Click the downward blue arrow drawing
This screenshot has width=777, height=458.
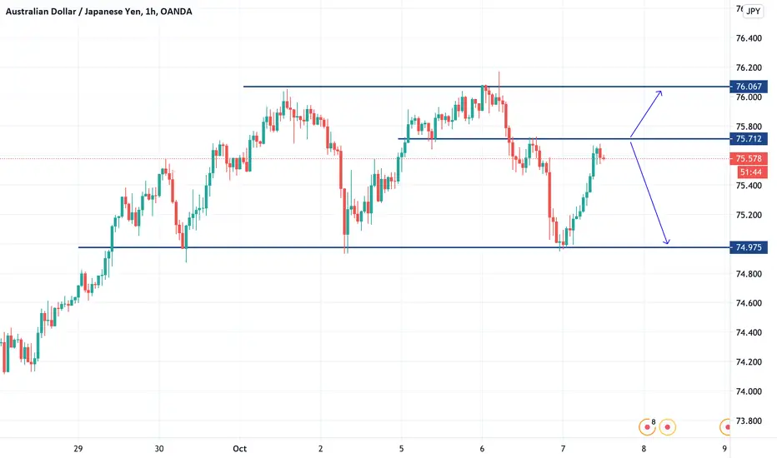pyautogui.click(x=650, y=193)
